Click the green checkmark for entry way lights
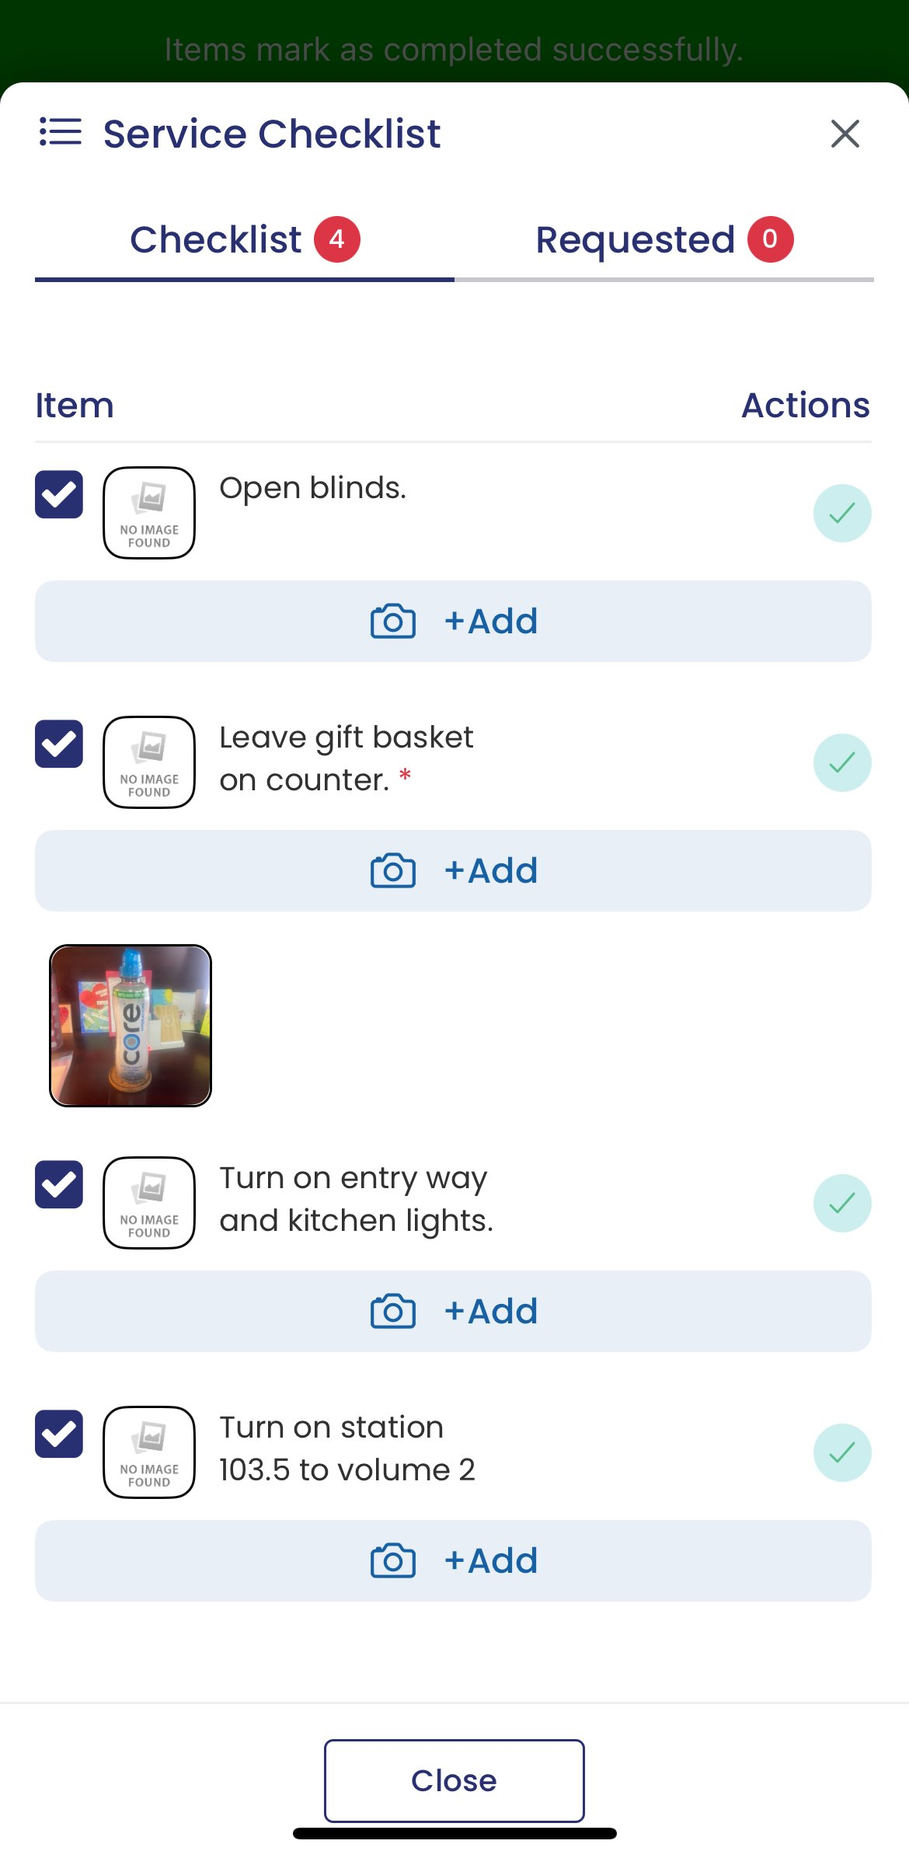This screenshot has height=1858, width=909. (x=842, y=1202)
